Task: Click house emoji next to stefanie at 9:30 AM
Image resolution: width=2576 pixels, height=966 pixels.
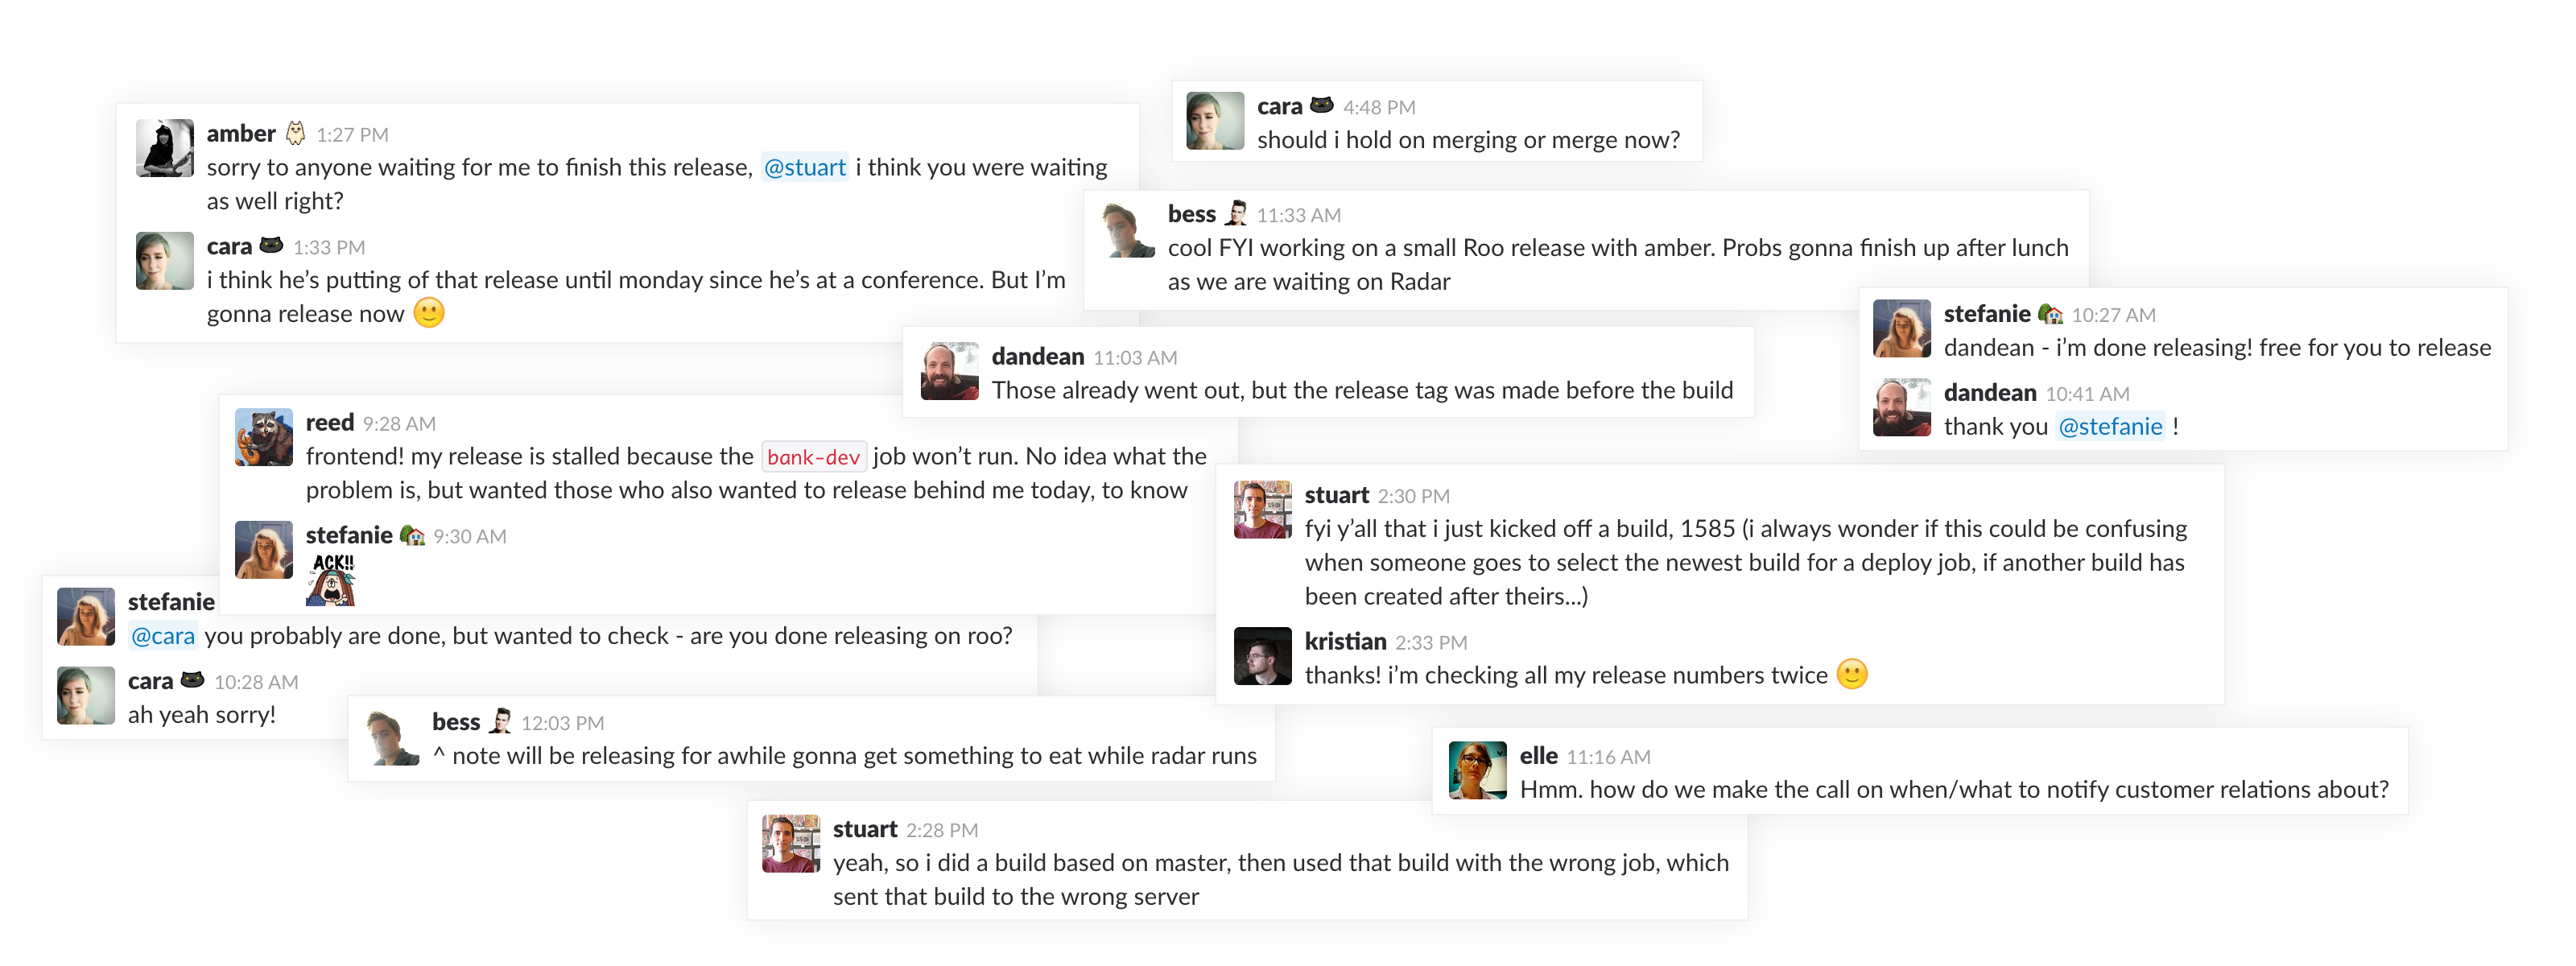Action: coord(412,535)
